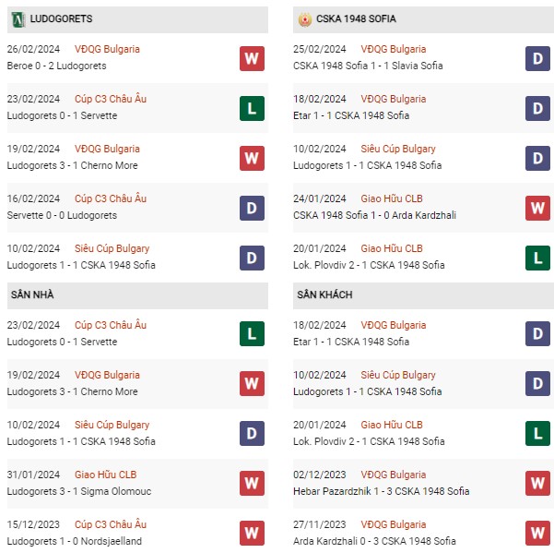Open the VĐQG Bulgaria link dated 27/11/2023
Viewport: 554px width, 553px height.
[x=394, y=524]
